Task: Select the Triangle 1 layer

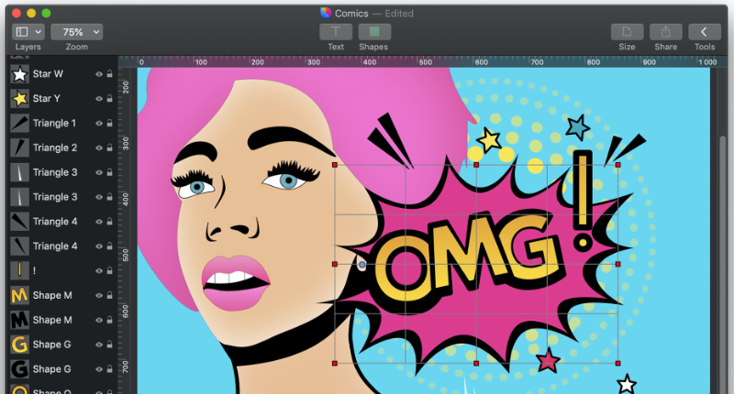Action: click(55, 124)
